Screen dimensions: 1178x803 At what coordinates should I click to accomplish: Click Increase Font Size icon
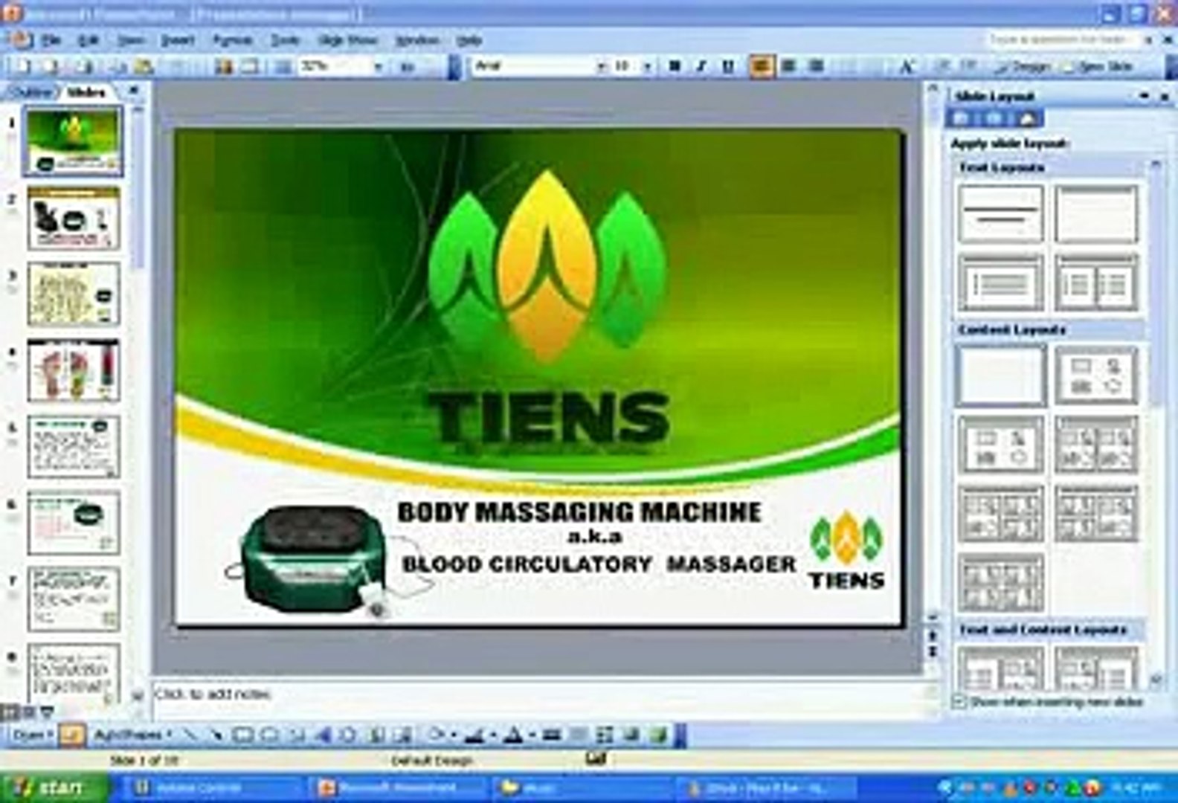click(x=908, y=66)
